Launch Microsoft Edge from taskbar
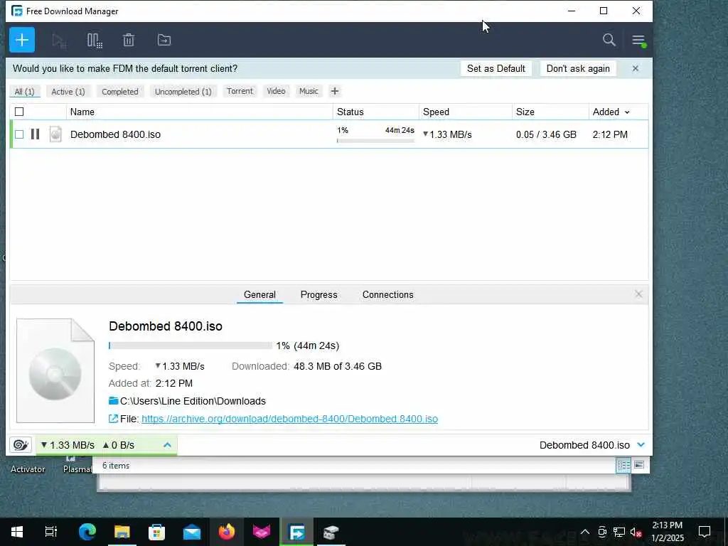This screenshot has height=546, width=728. point(87,532)
